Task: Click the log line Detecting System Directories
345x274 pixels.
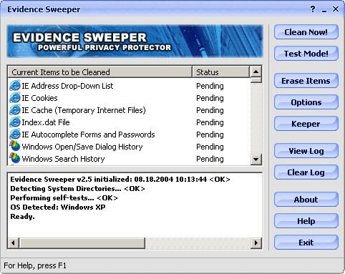Action: [77, 188]
